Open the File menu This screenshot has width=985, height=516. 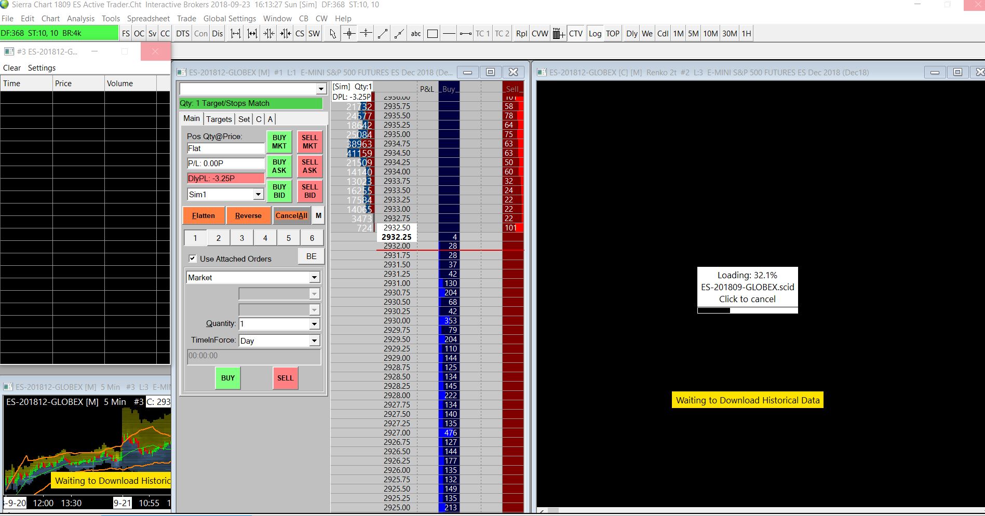8,18
